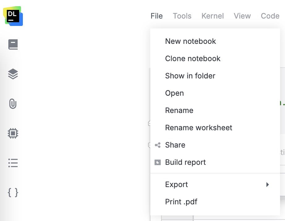This screenshot has width=285, height=221.
Task: Select Show in folder
Action: pyautogui.click(x=190, y=76)
